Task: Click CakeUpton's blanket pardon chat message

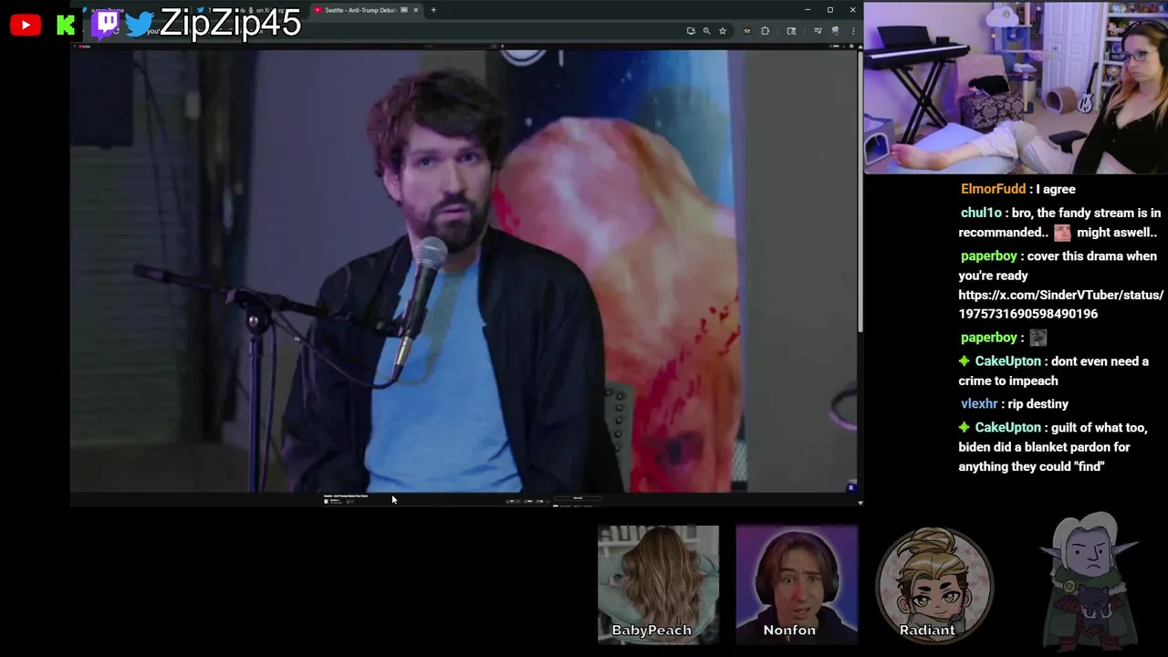Action: [x=1052, y=446]
